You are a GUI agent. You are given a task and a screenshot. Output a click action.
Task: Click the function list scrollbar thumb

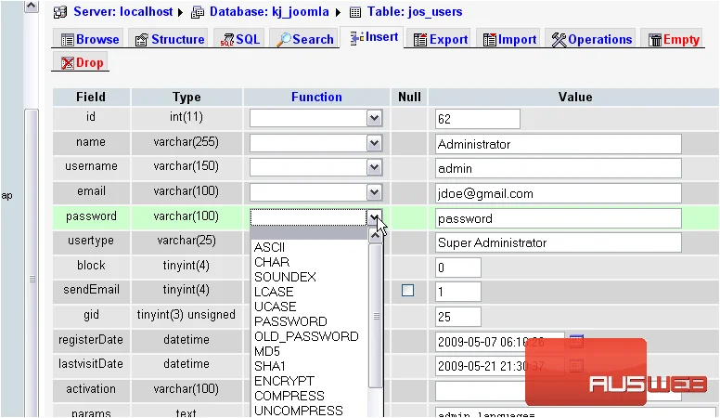tap(376, 316)
